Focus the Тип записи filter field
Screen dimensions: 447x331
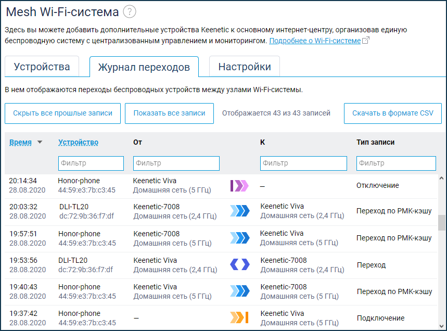(x=396, y=163)
